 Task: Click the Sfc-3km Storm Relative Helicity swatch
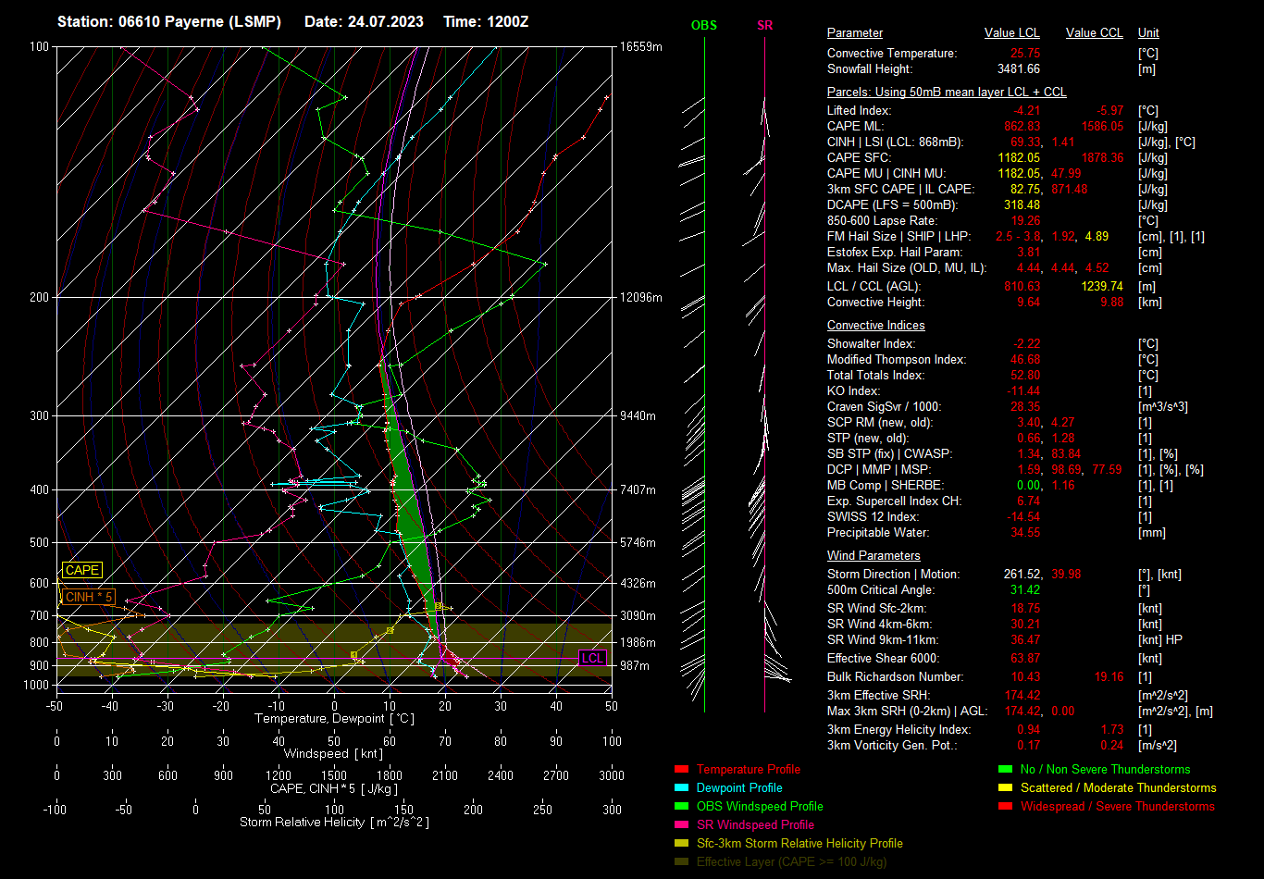coord(682,844)
